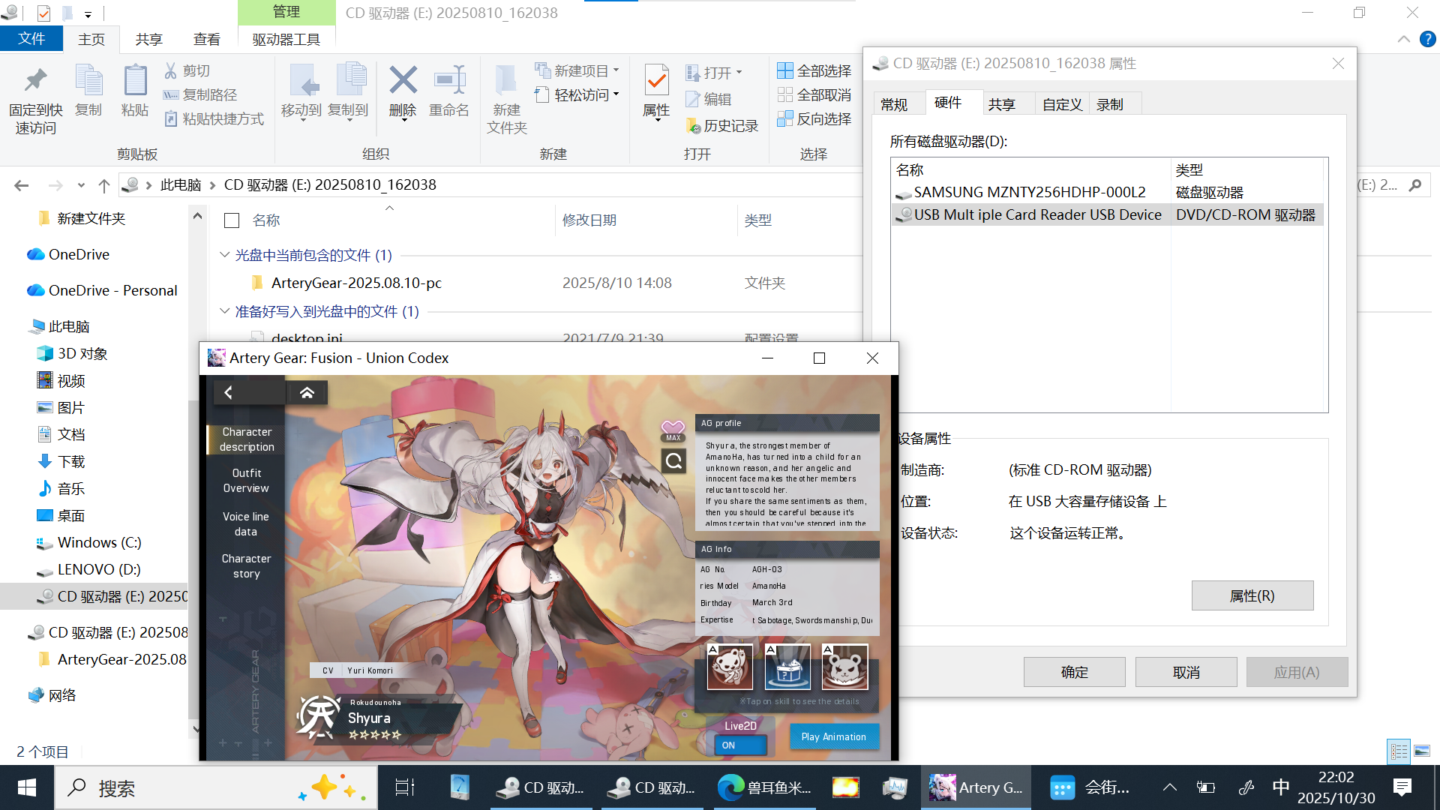Tap the first bear skill icon
Screen dimensions: 1440x810
pyautogui.click(x=730, y=666)
